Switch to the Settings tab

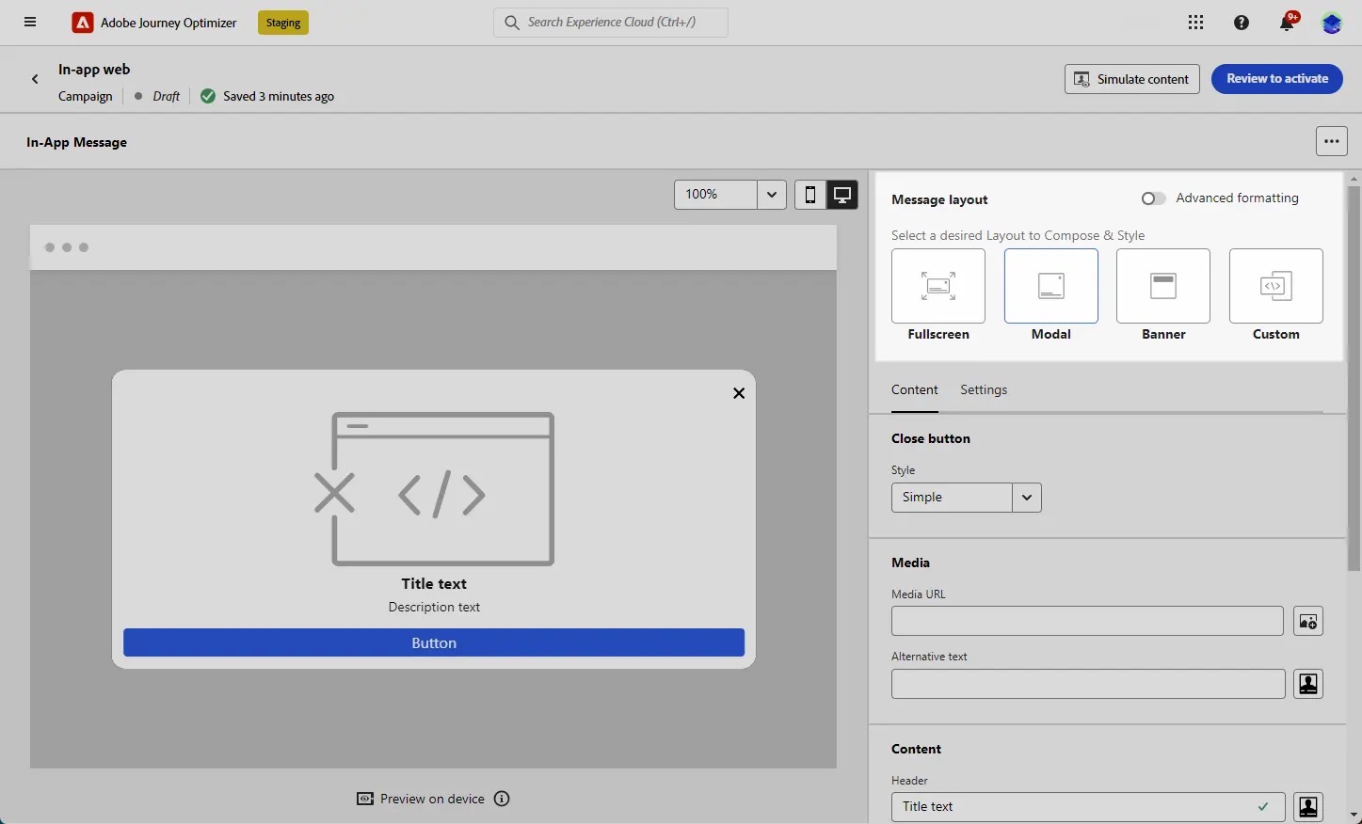tap(983, 389)
